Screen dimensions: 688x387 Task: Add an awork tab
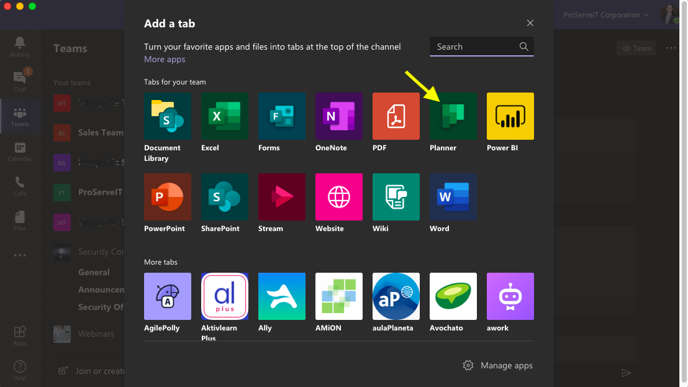click(x=510, y=296)
